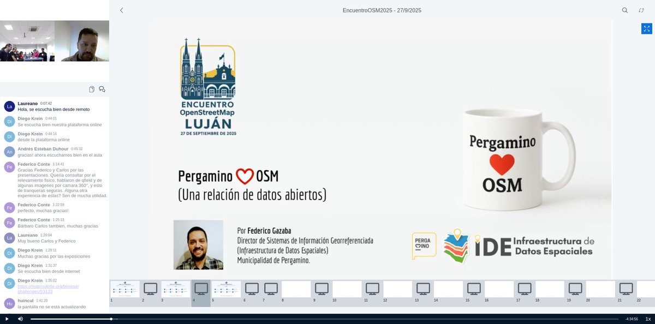
Task: Jump to screen share thumbnail 9
Action: [x=321, y=289]
